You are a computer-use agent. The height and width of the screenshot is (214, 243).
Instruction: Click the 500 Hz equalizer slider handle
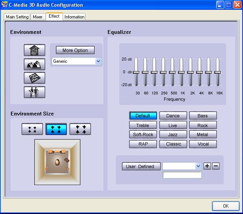pyautogui.click(x=172, y=72)
